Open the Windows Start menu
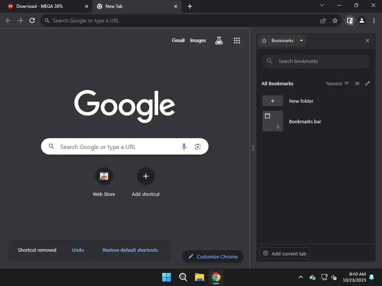Viewport: 382px width, 286px height. 167,277
